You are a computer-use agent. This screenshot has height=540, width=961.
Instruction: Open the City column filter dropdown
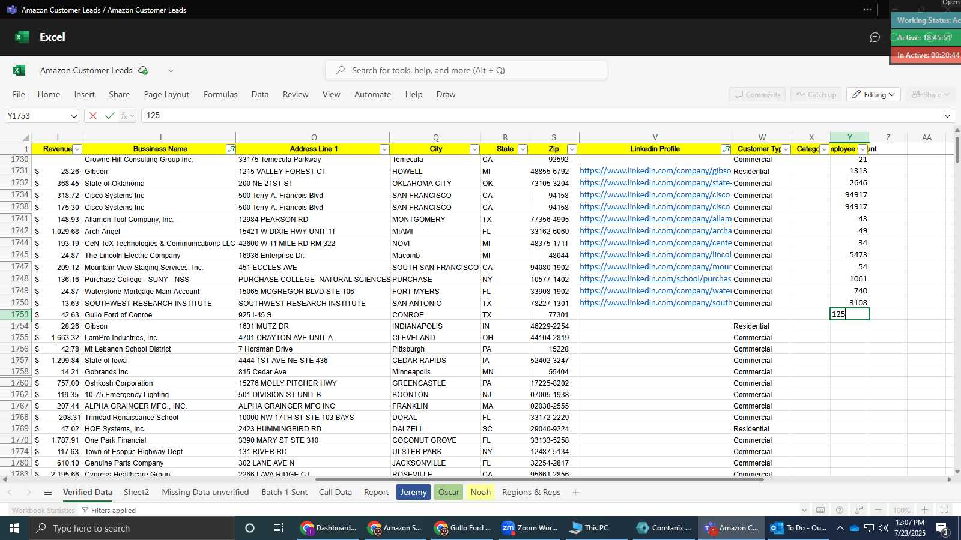point(474,149)
